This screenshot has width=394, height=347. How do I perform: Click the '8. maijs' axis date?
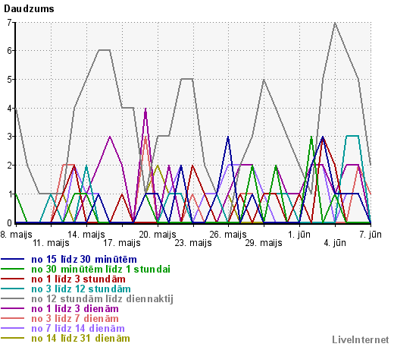(x=16, y=235)
